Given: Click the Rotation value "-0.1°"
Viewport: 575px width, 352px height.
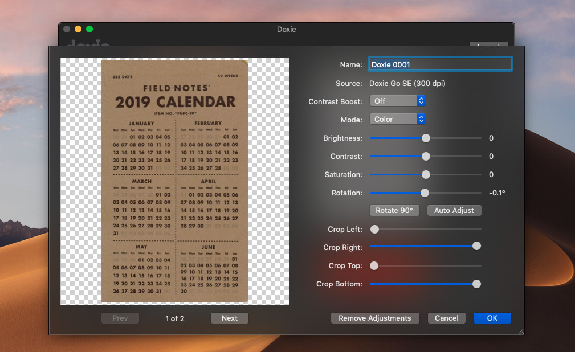Looking at the screenshot, I should (x=497, y=193).
